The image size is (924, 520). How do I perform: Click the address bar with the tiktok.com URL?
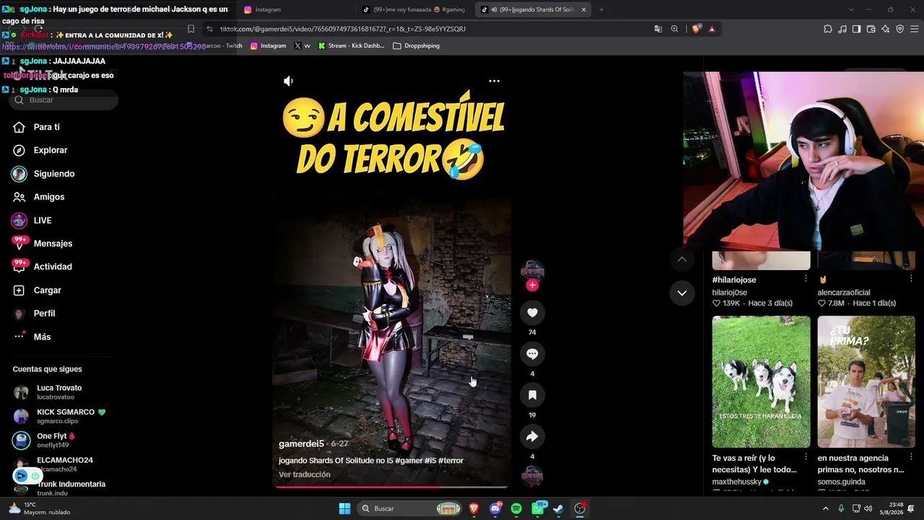click(426, 29)
